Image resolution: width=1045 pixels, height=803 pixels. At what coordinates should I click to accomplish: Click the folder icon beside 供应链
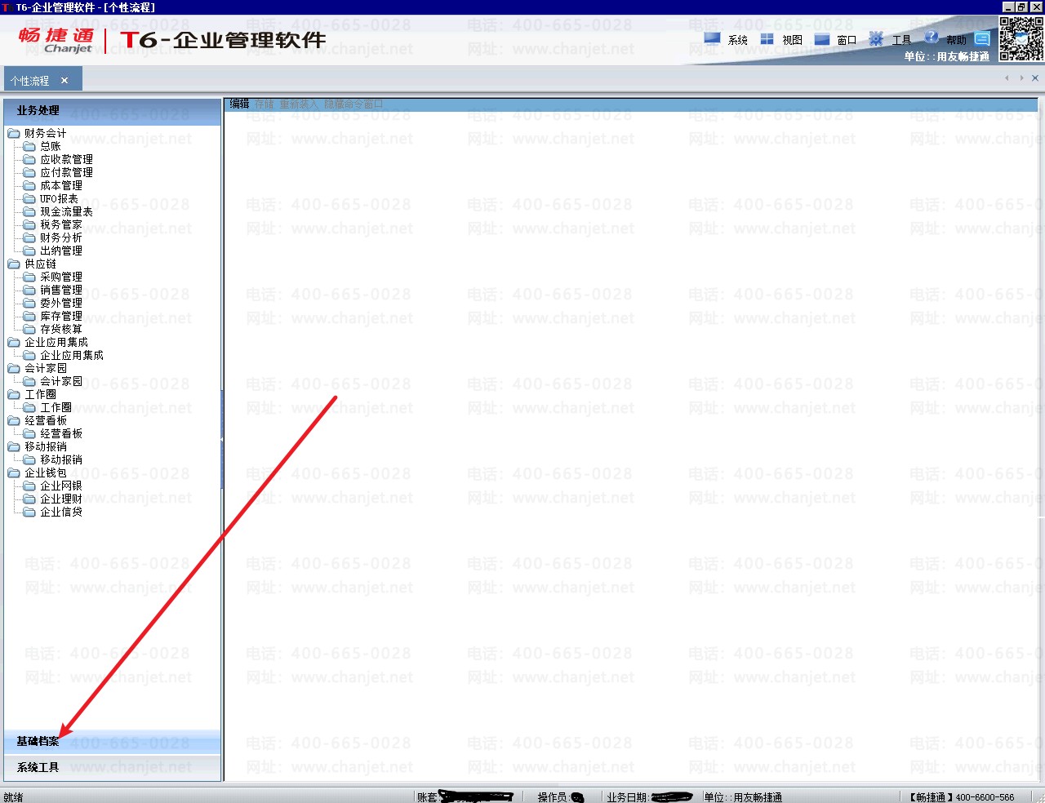coord(14,264)
